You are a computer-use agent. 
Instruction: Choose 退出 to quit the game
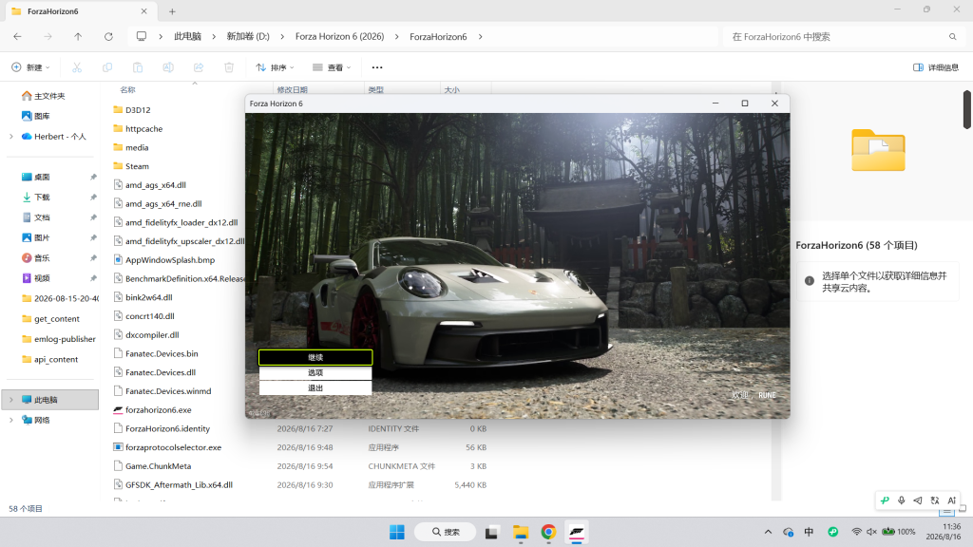point(315,388)
